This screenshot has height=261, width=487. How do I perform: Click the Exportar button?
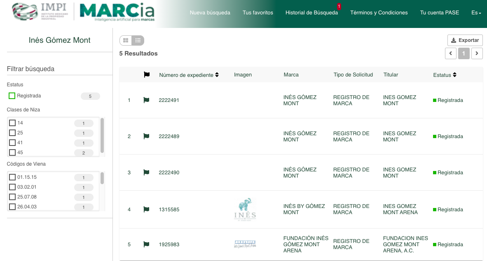click(465, 40)
